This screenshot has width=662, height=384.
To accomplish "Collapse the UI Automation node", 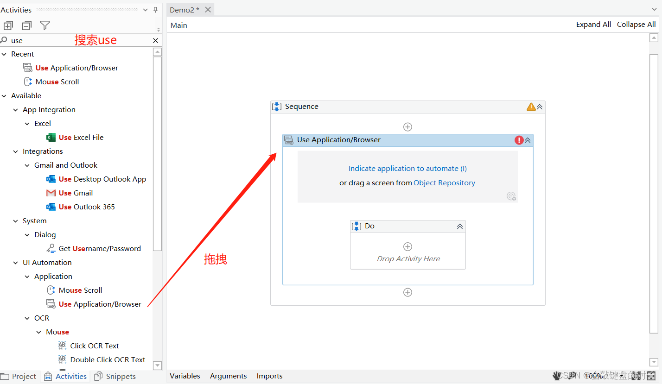I will tap(16, 263).
